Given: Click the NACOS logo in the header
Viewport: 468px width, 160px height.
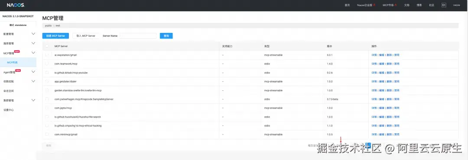Looking at the screenshot, I should (16, 5).
